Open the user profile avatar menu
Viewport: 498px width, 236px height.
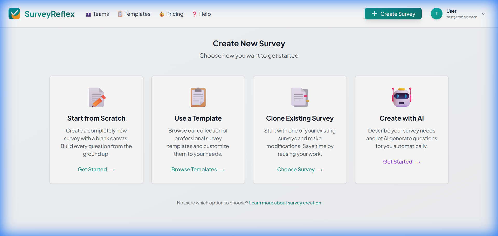click(x=437, y=14)
